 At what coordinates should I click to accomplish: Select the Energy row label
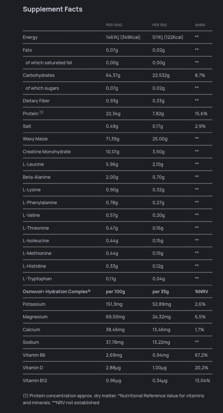click(x=30, y=37)
